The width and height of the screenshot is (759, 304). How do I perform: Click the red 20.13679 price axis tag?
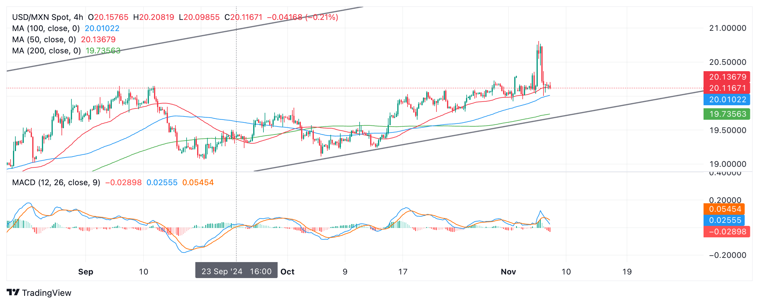pyautogui.click(x=727, y=77)
